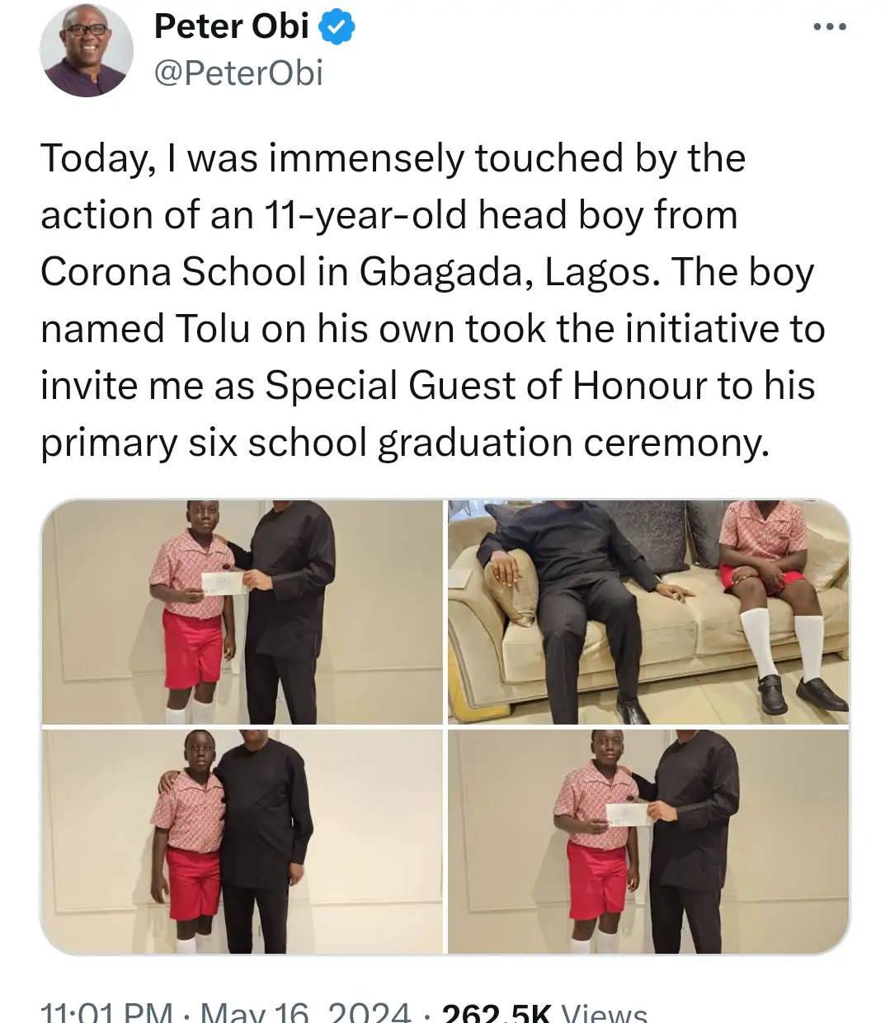Click the display name Peter Obi
This screenshot has width=890, height=1023.
(x=231, y=27)
